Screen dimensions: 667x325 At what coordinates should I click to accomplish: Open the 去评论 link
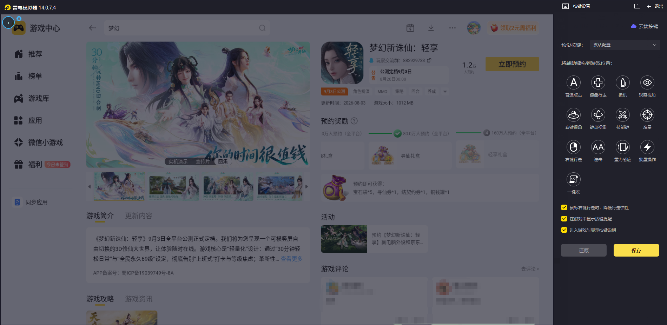[x=530, y=269]
